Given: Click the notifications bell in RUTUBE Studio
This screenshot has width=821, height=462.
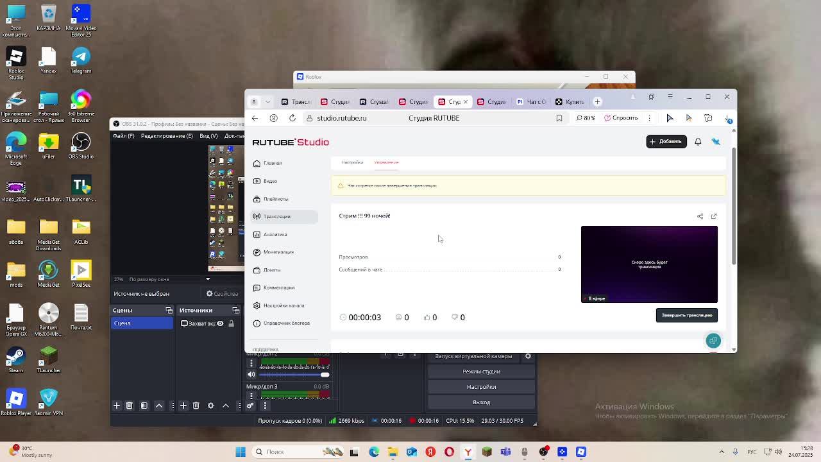Looking at the screenshot, I should tap(698, 142).
